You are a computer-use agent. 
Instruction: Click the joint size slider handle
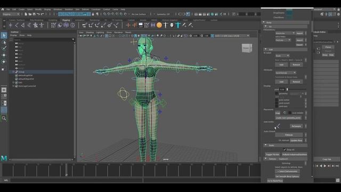coord(287,89)
